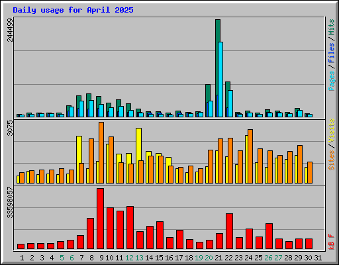Click day label 17 on the x-axis
This screenshot has width=339, height=265.
179,258
